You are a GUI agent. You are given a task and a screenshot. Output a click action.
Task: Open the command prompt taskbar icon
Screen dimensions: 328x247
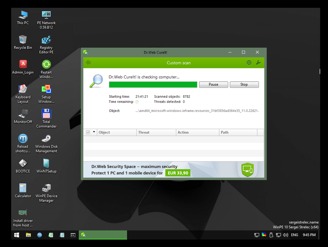[x=73, y=235]
